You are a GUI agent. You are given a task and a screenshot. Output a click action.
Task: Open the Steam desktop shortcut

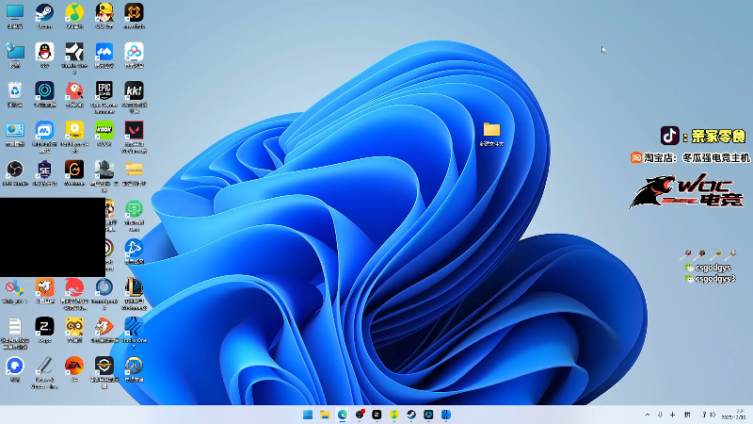[44, 13]
